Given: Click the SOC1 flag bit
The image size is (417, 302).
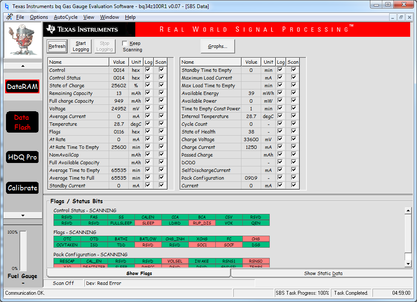Looking at the screenshot, I should click(x=202, y=245).
